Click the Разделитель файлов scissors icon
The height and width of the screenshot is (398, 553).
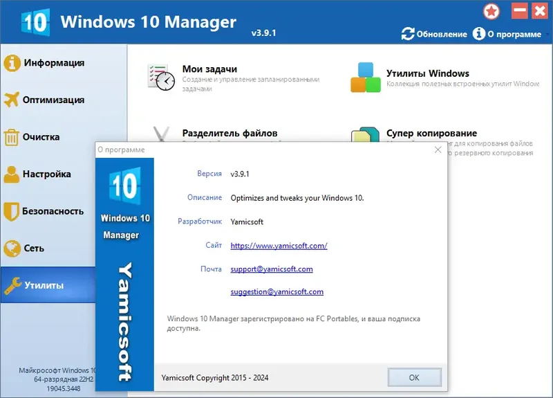click(161, 134)
